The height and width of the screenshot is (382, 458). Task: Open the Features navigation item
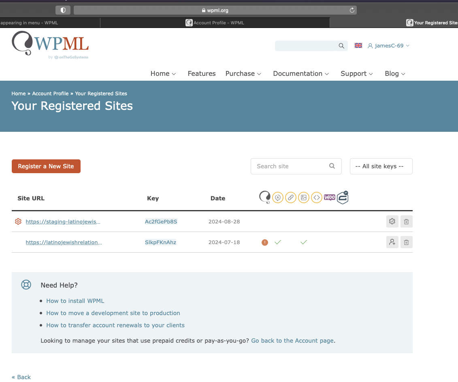click(202, 73)
